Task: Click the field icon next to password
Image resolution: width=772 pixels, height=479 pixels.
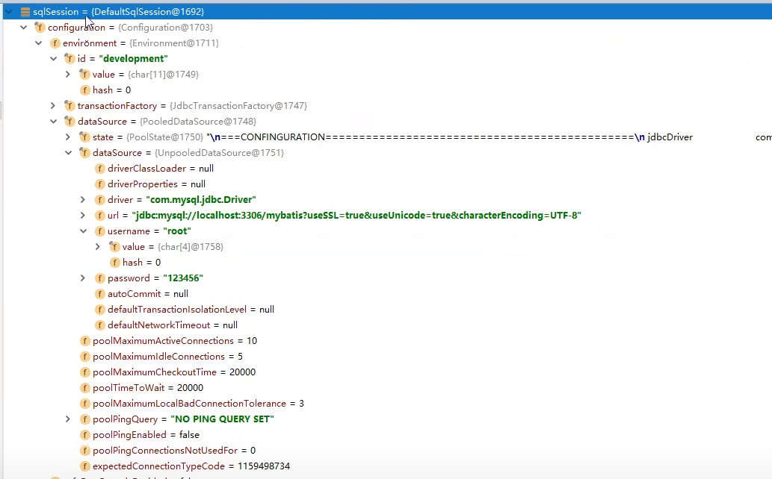Action: click(x=99, y=278)
